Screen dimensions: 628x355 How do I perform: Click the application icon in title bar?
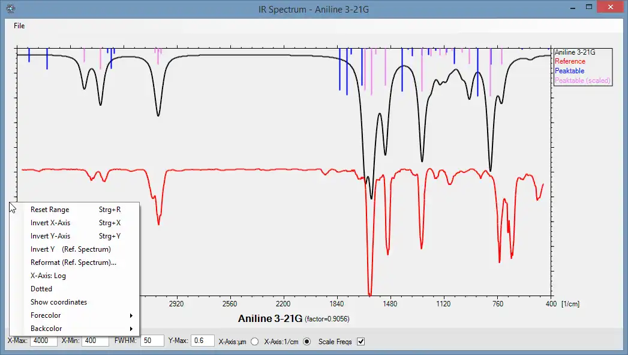point(11,8)
